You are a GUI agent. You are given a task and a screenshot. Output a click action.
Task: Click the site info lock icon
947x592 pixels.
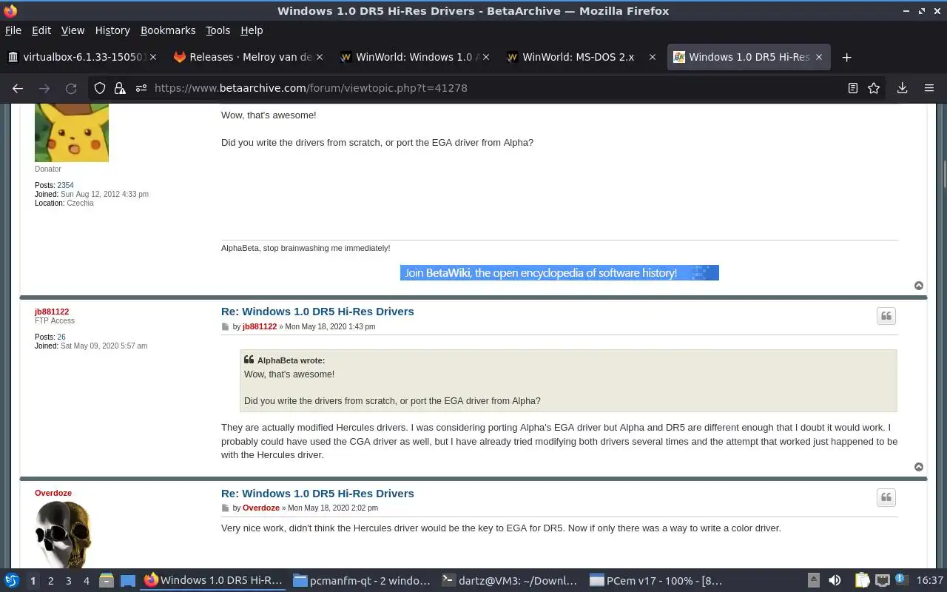[118, 88]
